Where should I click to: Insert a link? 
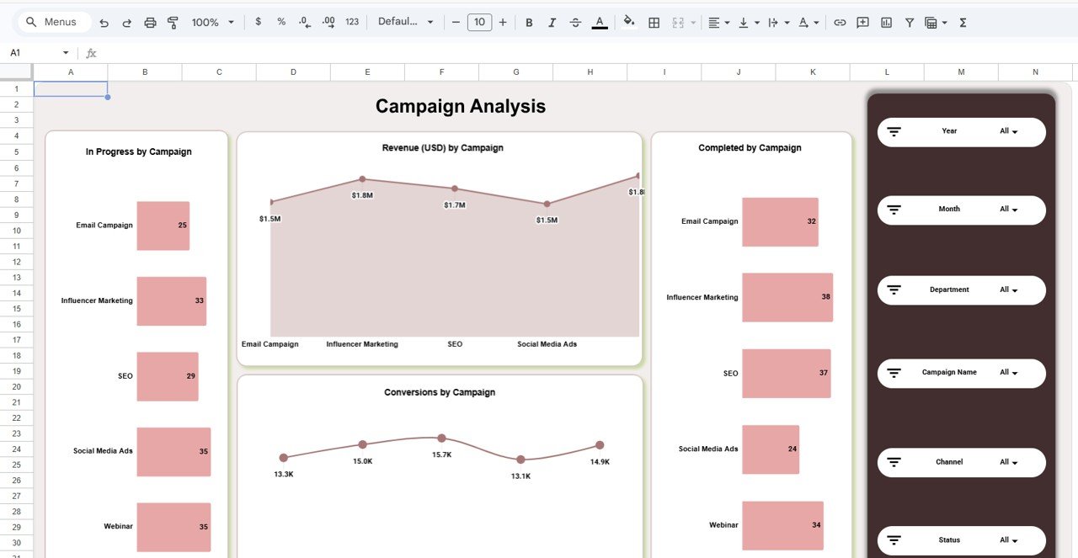pyautogui.click(x=840, y=22)
